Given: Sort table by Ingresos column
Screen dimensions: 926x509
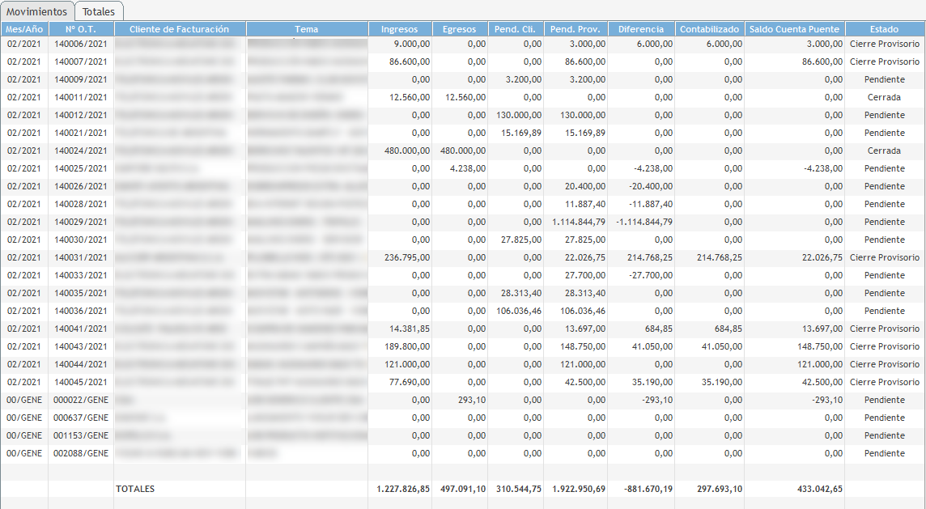Looking at the screenshot, I should coord(400,29).
